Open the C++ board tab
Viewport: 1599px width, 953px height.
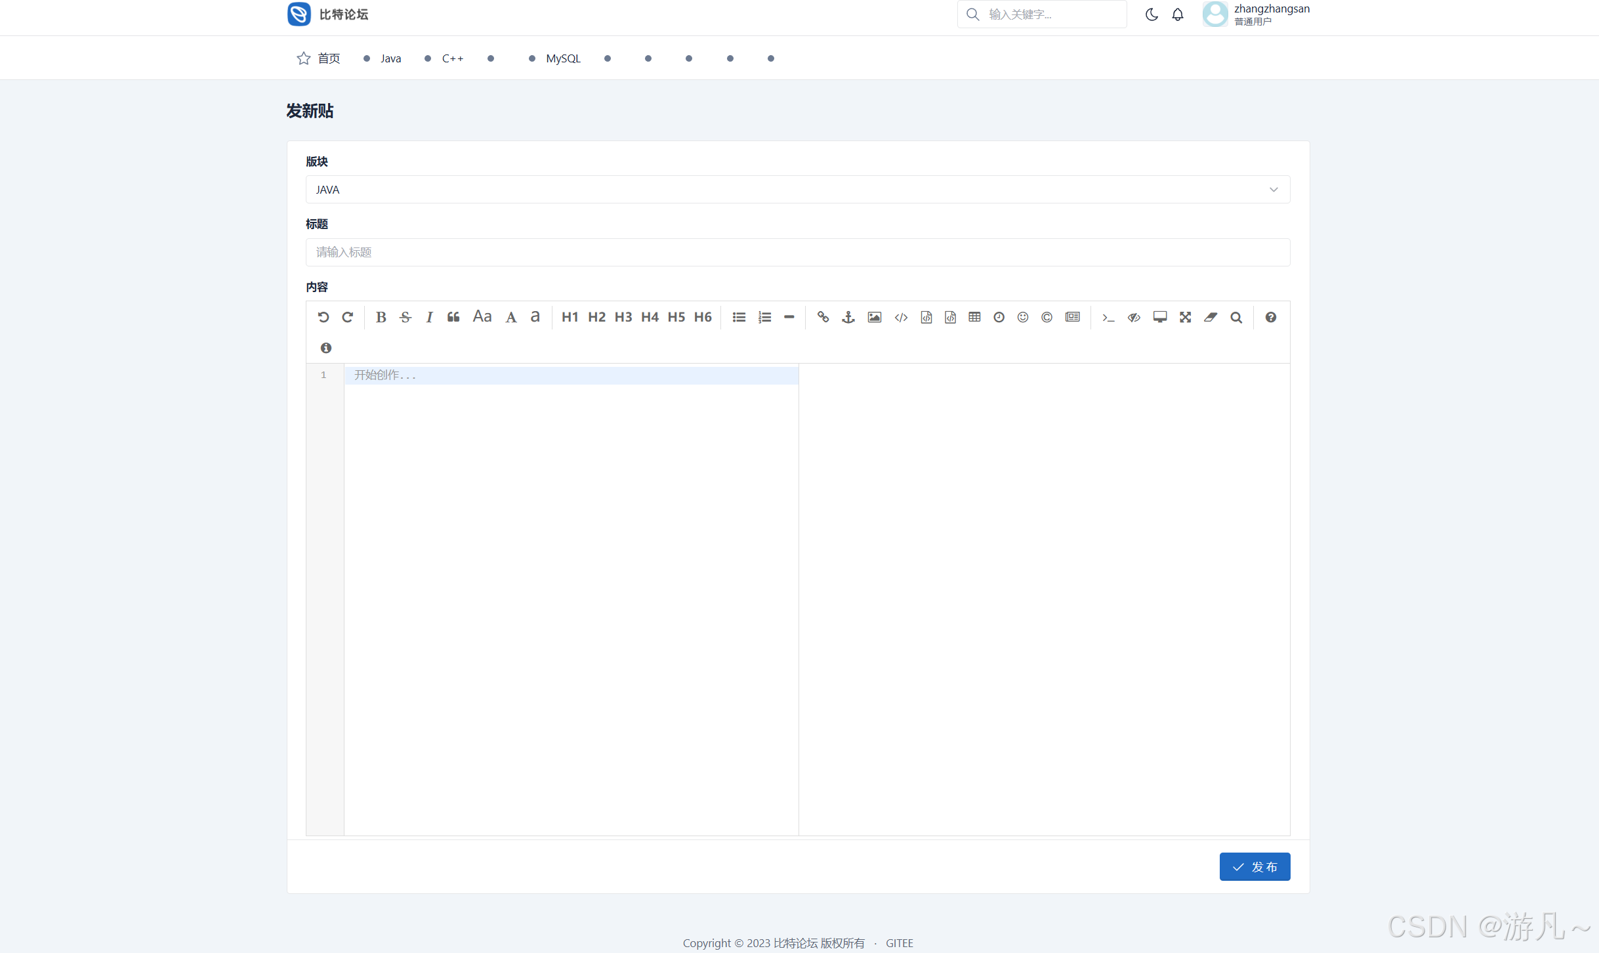(x=452, y=58)
